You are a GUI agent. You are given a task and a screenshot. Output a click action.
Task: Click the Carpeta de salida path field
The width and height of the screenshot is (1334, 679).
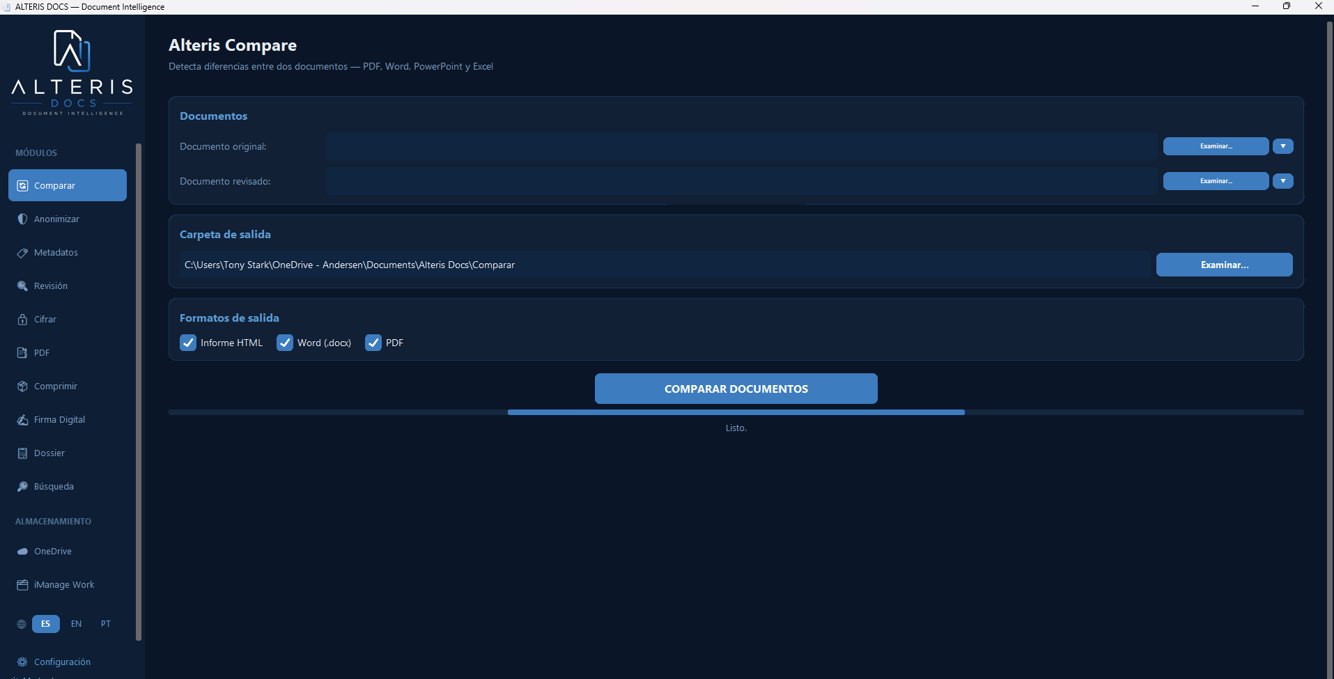(665, 265)
